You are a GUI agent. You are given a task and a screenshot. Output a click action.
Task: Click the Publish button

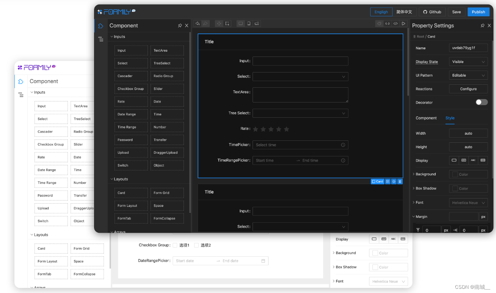coord(478,12)
